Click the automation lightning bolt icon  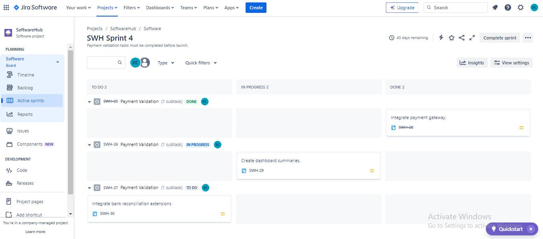click(441, 37)
